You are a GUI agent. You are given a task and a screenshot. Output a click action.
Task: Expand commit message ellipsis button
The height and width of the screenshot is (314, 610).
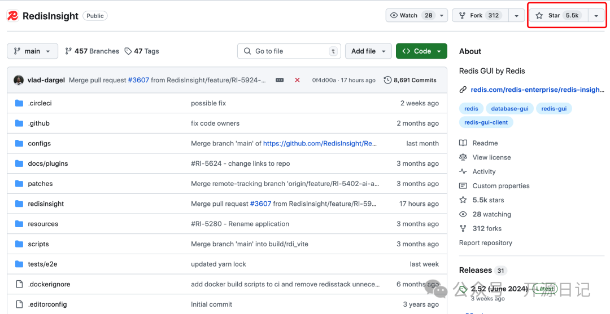280,80
